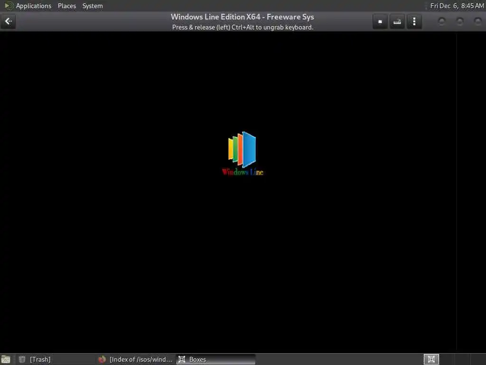Open the clock showing Fri Dec 6, 8:45 AM
486x365 pixels.
click(x=457, y=6)
